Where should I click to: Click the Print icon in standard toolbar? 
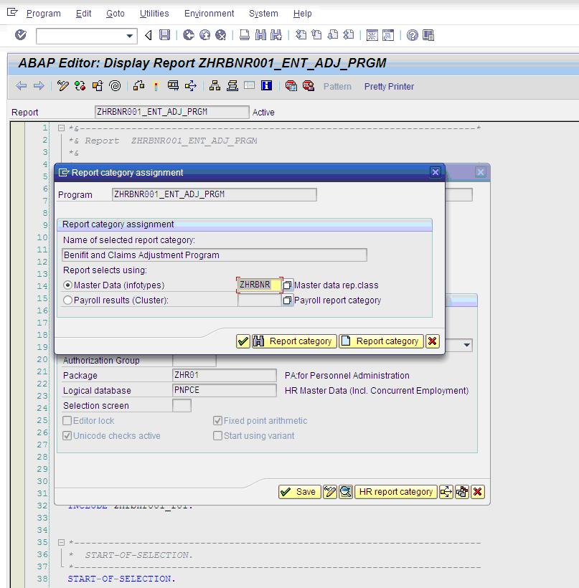pos(245,35)
